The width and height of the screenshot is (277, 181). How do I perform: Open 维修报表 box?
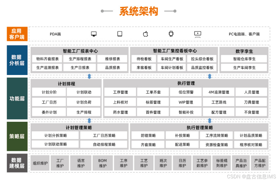(x=112, y=59)
